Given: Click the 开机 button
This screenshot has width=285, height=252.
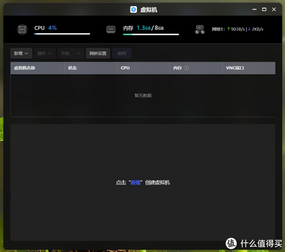Looking at the screenshot, I should (65, 53).
